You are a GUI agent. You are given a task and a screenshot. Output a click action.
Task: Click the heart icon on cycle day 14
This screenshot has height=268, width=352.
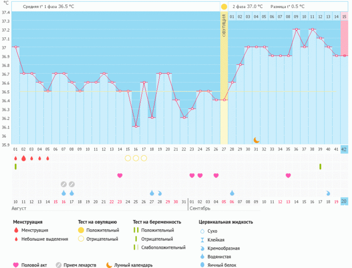pos(120,175)
